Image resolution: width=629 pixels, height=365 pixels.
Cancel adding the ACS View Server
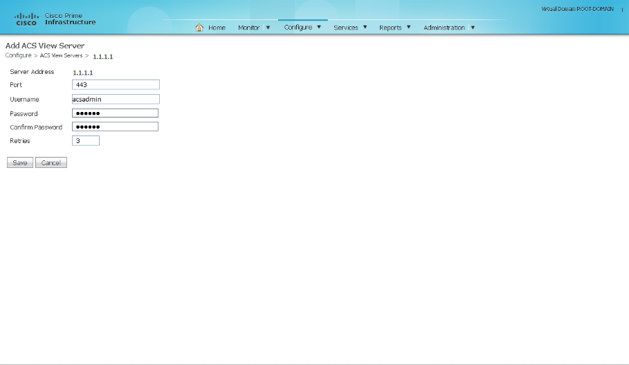tap(51, 162)
